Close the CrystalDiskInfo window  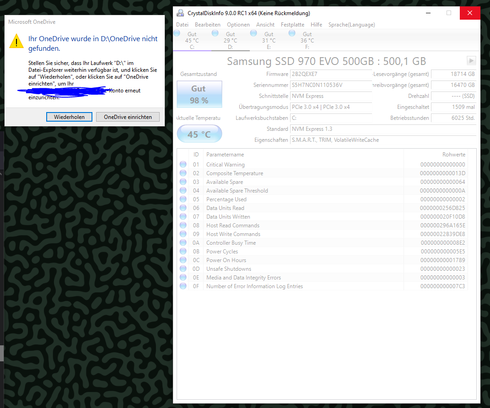[470, 13]
